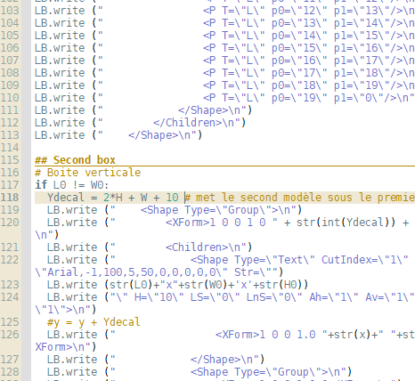The height and width of the screenshot is (381, 415).
Task: Click the '#y = y + Ydecal' comment
Action: (94, 322)
